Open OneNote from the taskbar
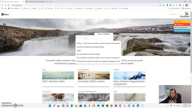 coord(116,106)
